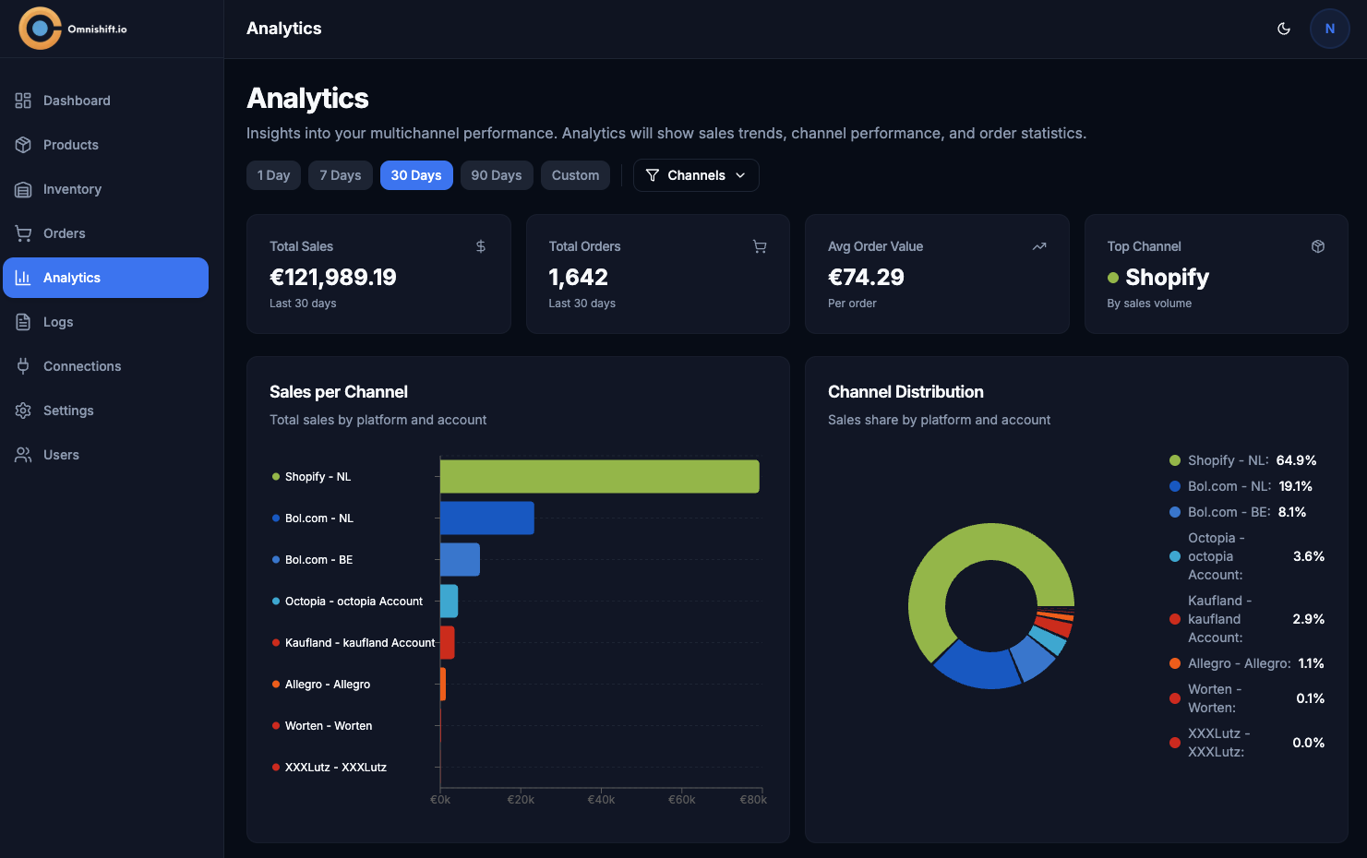This screenshot has width=1367, height=858.
Task: Click the Shopify - NL green bar
Action: coord(600,477)
